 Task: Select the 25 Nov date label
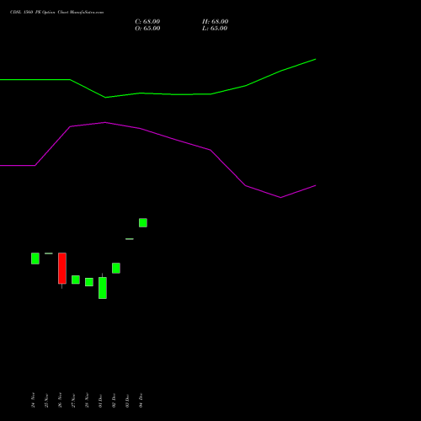pos(46,401)
